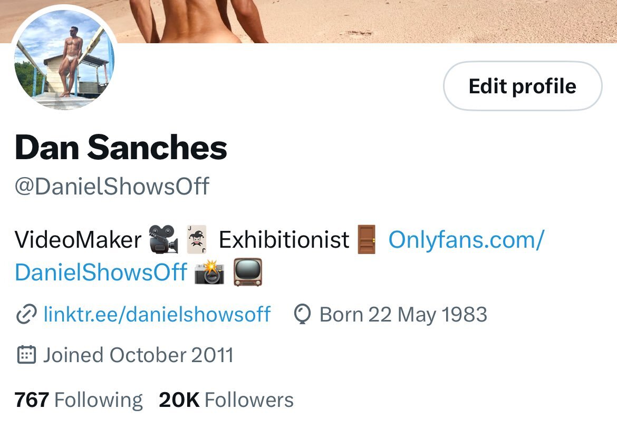Image resolution: width=617 pixels, height=438 pixels.
Task: Click the calendar icon beside Joined date
Action: [26, 355]
